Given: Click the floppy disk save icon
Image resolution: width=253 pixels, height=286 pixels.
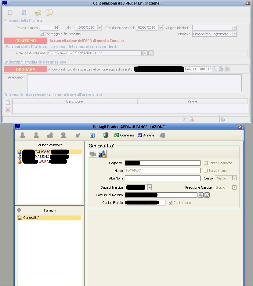Looking at the screenshot, I should tap(24, 13).
